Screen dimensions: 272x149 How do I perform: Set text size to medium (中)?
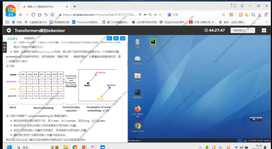116,39
